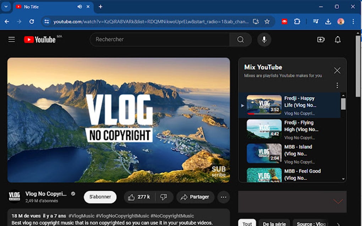This screenshot has height=226, width=362.
Task: Play 'MBB - Island' from the playlist thumbnail
Action: [x=264, y=153]
